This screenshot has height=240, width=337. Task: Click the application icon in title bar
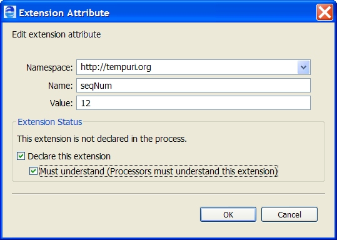[x=10, y=12]
